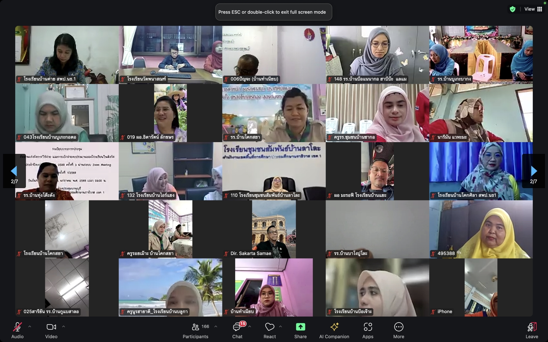The height and width of the screenshot is (342, 548).
Task: Select the Dir. Sakarta Samae video tile
Action: [274, 229]
